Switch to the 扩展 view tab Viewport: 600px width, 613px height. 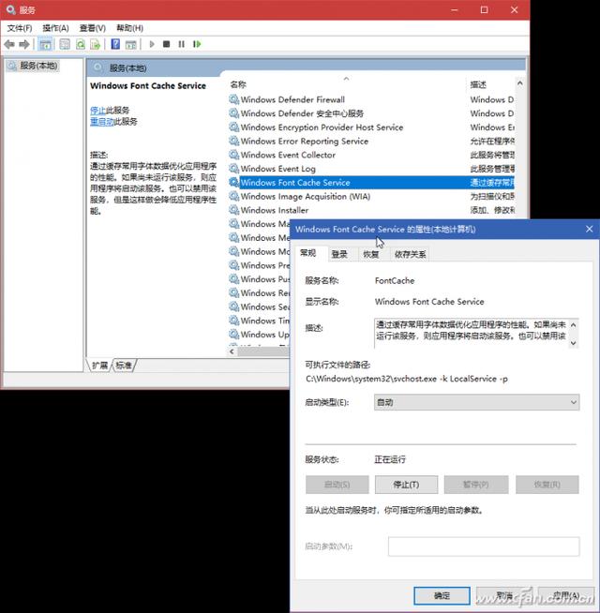click(x=99, y=366)
